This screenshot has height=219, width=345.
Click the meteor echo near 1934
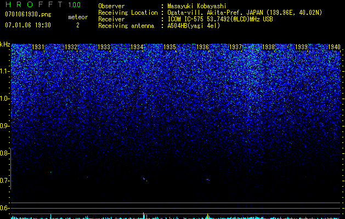tap(145, 179)
